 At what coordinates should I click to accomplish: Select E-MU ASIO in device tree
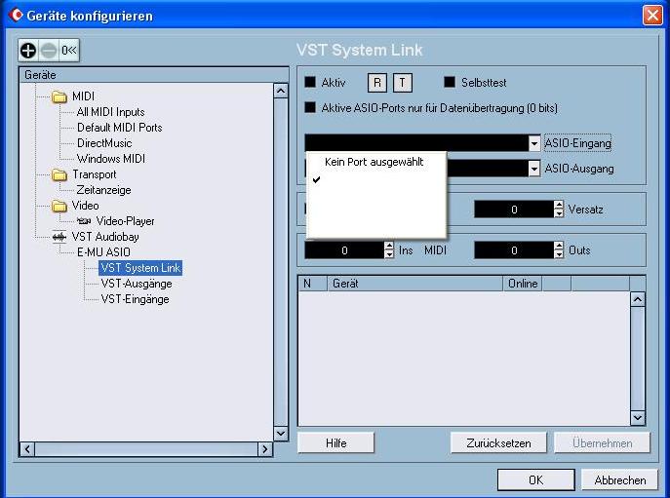[x=103, y=252]
